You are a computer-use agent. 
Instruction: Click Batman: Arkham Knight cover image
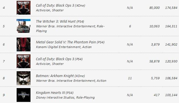tap(24, 78)
